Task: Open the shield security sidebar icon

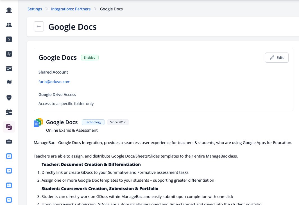Action: (x=9, y=98)
